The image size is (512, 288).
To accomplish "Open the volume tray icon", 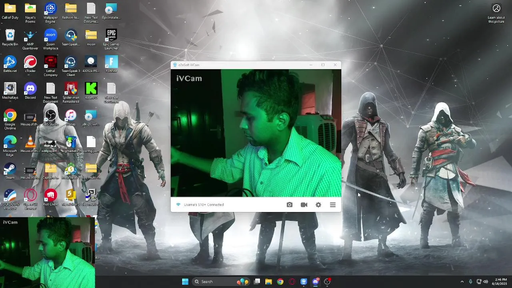I will coord(486,282).
